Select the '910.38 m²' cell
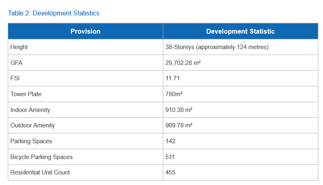 tap(179, 110)
